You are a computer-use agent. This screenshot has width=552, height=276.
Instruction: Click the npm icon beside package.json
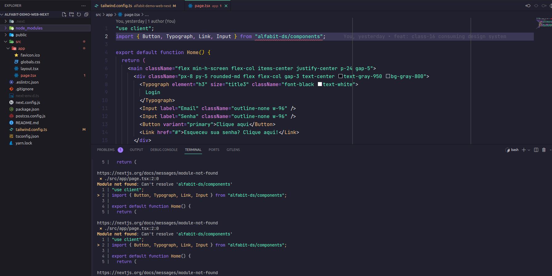pos(11,109)
